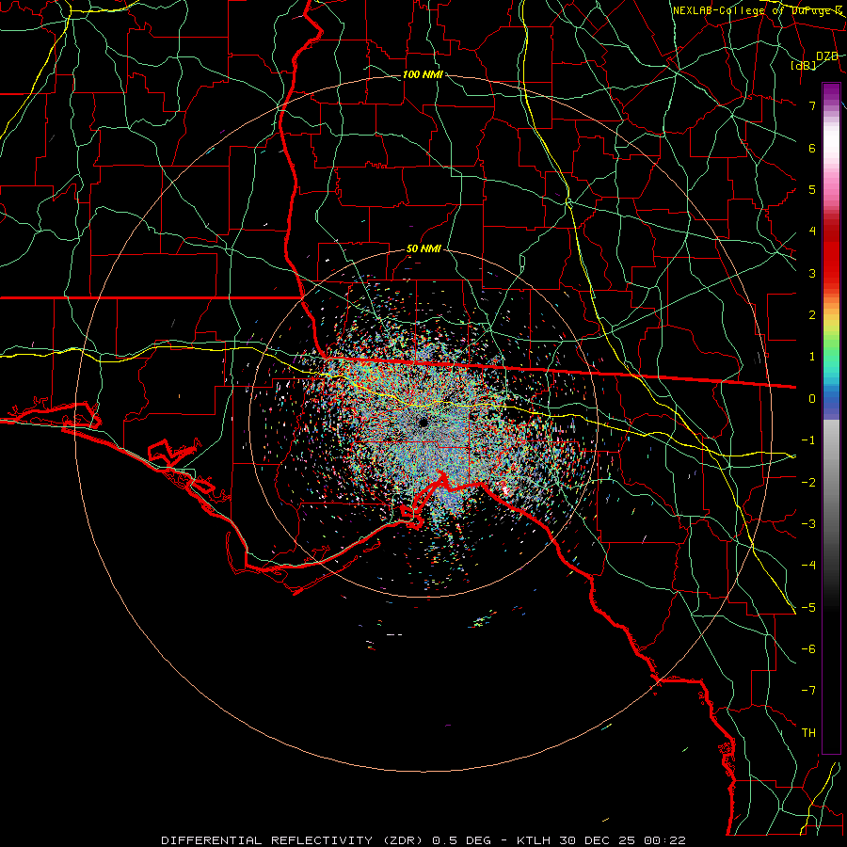Select the "5" label on the ZDR scale
The width and height of the screenshot is (847, 847).
click(x=812, y=189)
